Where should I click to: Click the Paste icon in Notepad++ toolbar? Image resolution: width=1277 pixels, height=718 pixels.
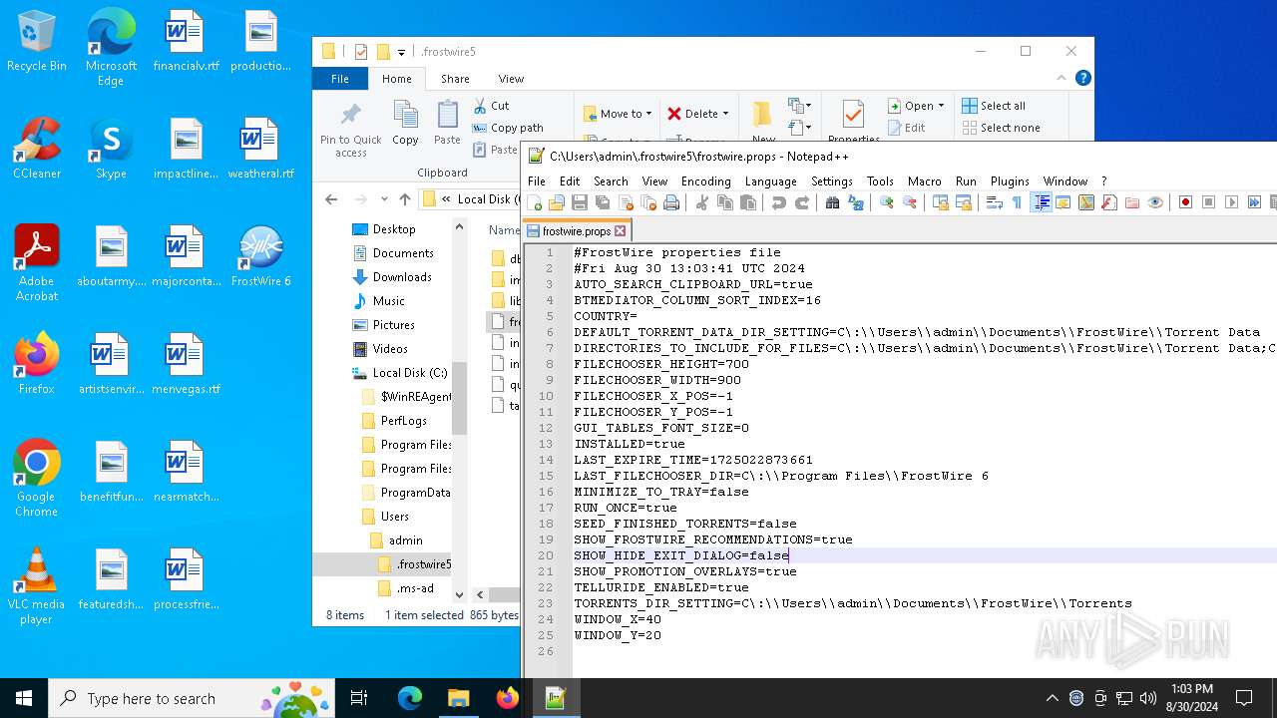748,202
